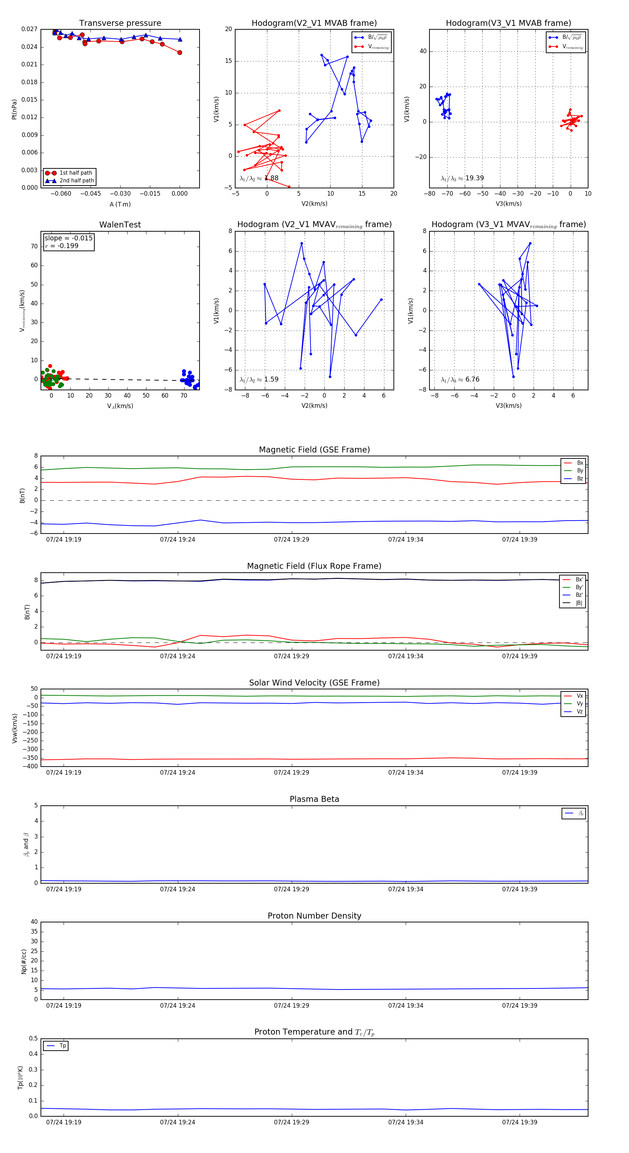
Task: Click the 'Proton Number Density' title
Action: point(314,916)
